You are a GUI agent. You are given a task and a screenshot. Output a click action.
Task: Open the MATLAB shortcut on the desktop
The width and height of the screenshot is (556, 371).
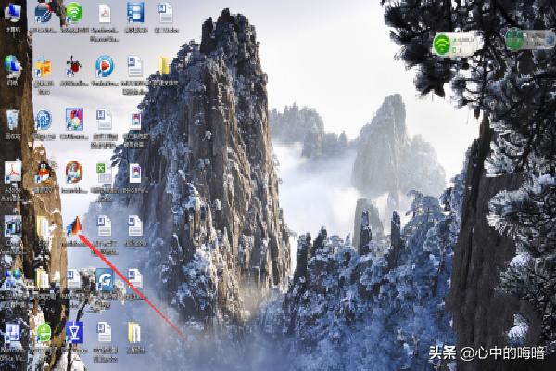tap(74, 225)
